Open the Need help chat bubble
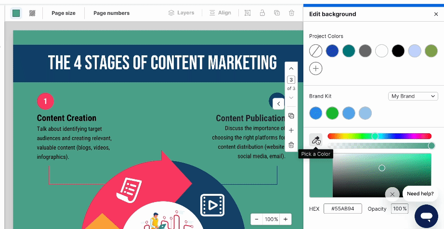The width and height of the screenshot is (444, 229). click(x=420, y=193)
